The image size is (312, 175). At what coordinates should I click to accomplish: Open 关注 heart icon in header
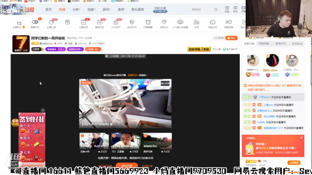236,9
